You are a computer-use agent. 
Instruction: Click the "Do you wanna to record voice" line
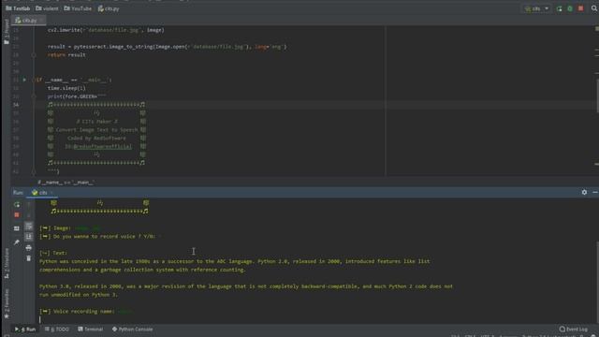(x=97, y=237)
